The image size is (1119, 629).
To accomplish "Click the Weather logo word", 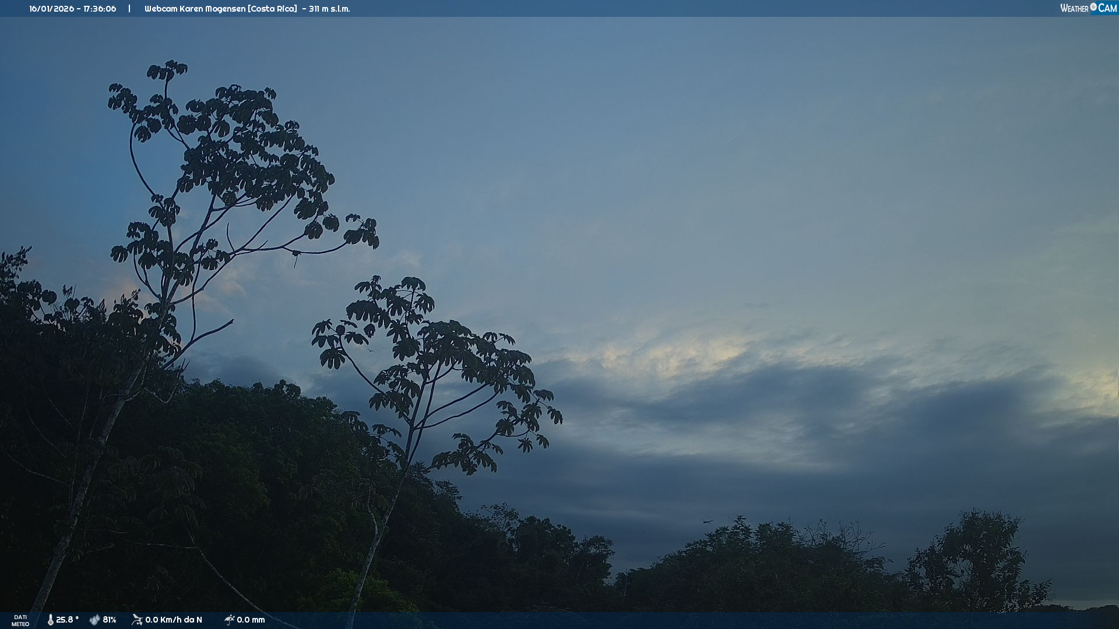I will 1074,8.
